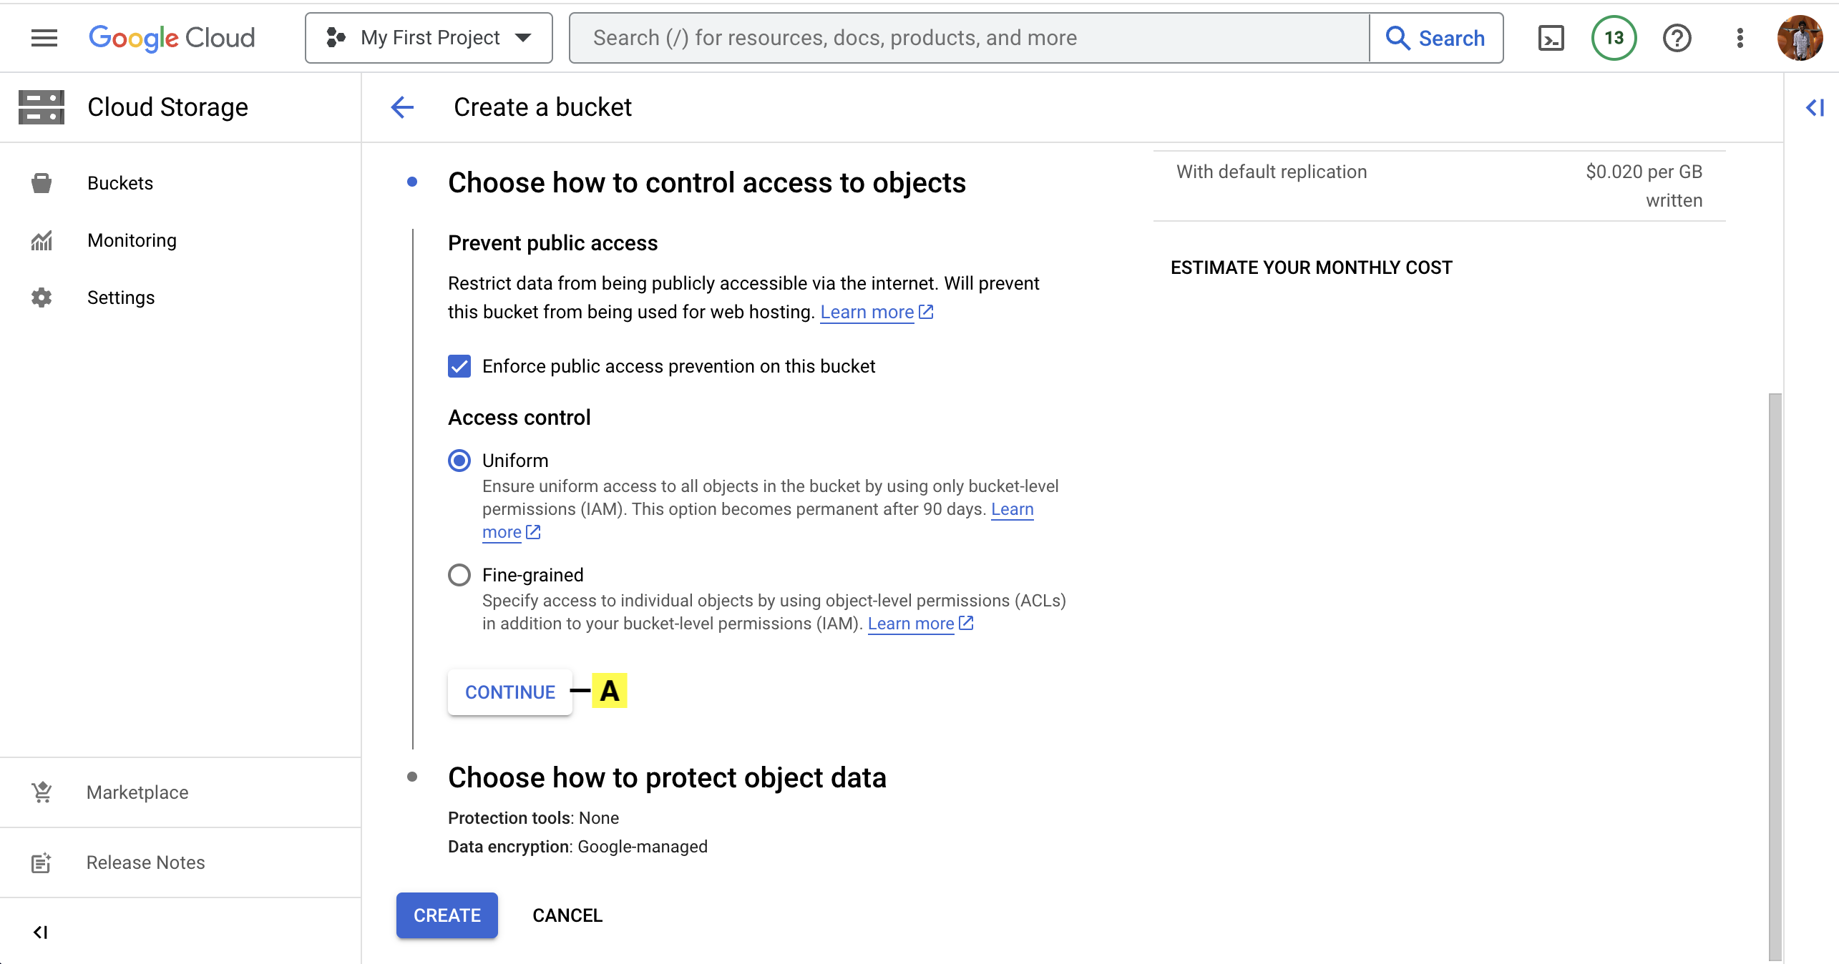Screen dimensions: 1839x964
Task: Go to Buckets in the sidebar
Action: 119,183
